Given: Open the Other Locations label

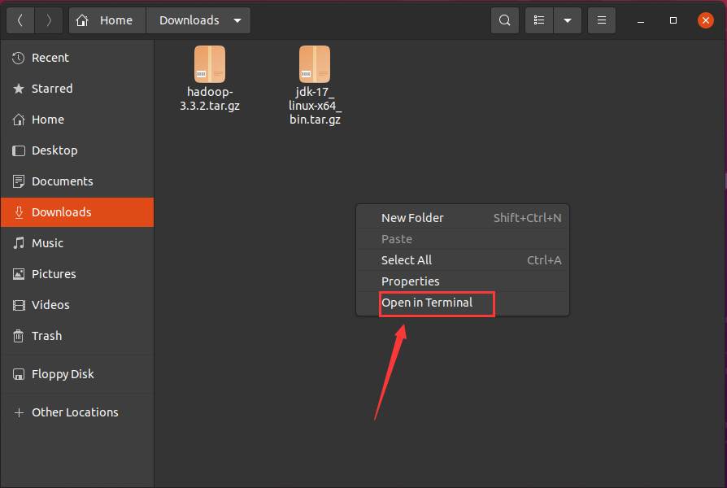Looking at the screenshot, I should [75, 412].
